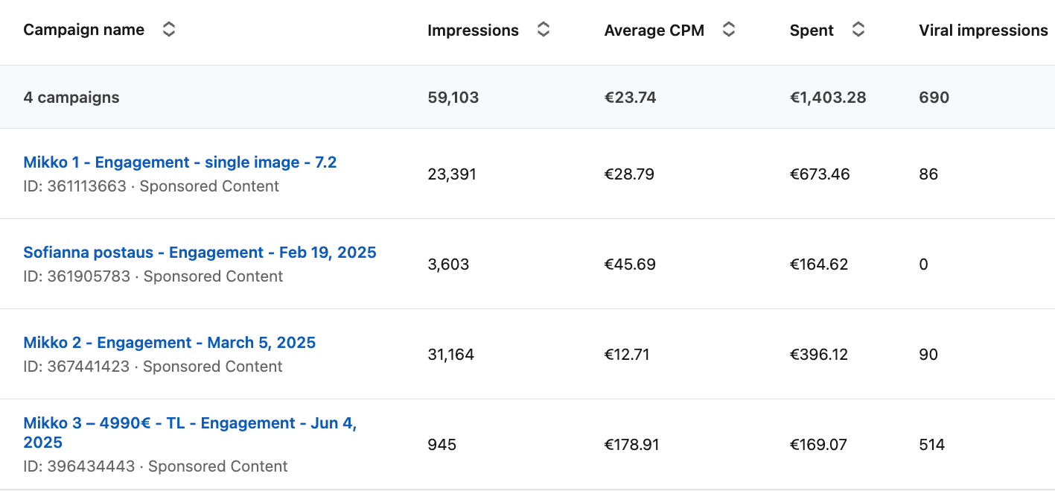Click the €45.69 average CPM cell
Viewport: 1055px width, 491px height.
[x=629, y=264]
